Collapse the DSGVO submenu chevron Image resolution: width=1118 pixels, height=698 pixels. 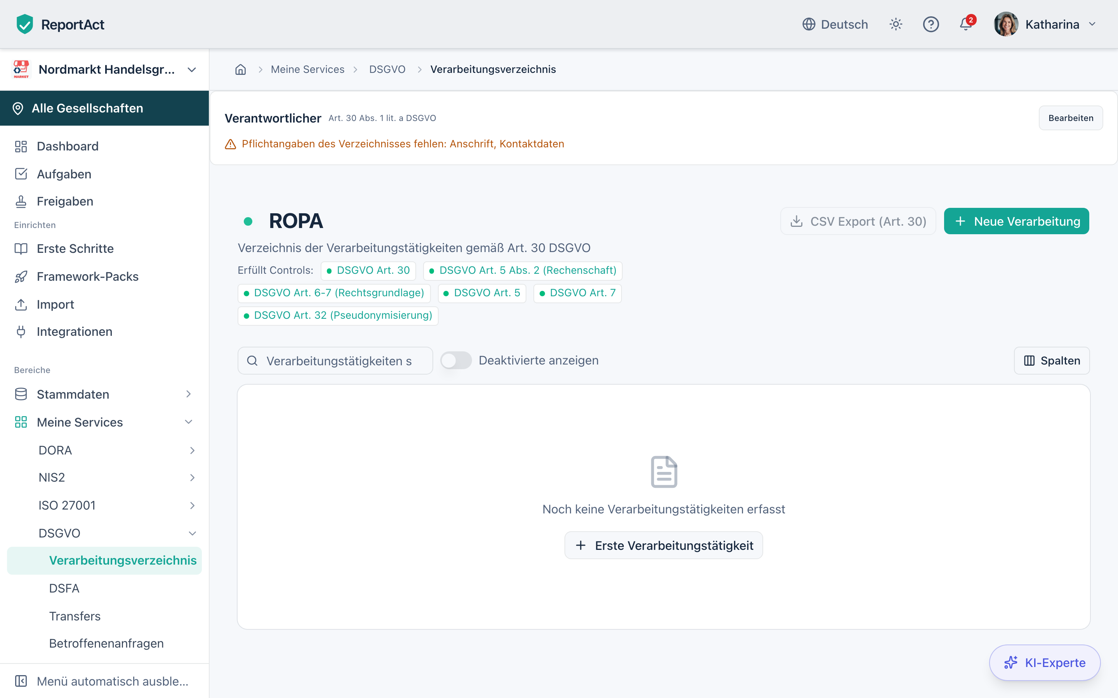click(x=192, y=533)
